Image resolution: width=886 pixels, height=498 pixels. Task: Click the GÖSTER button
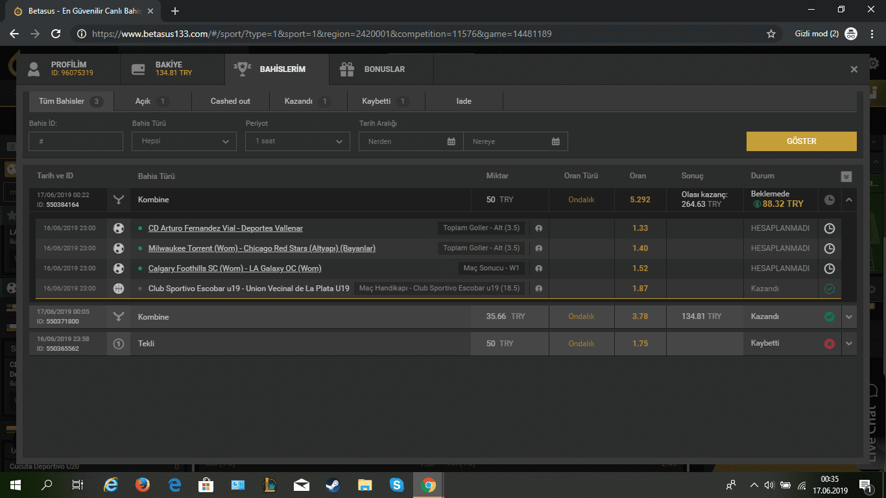801,141
